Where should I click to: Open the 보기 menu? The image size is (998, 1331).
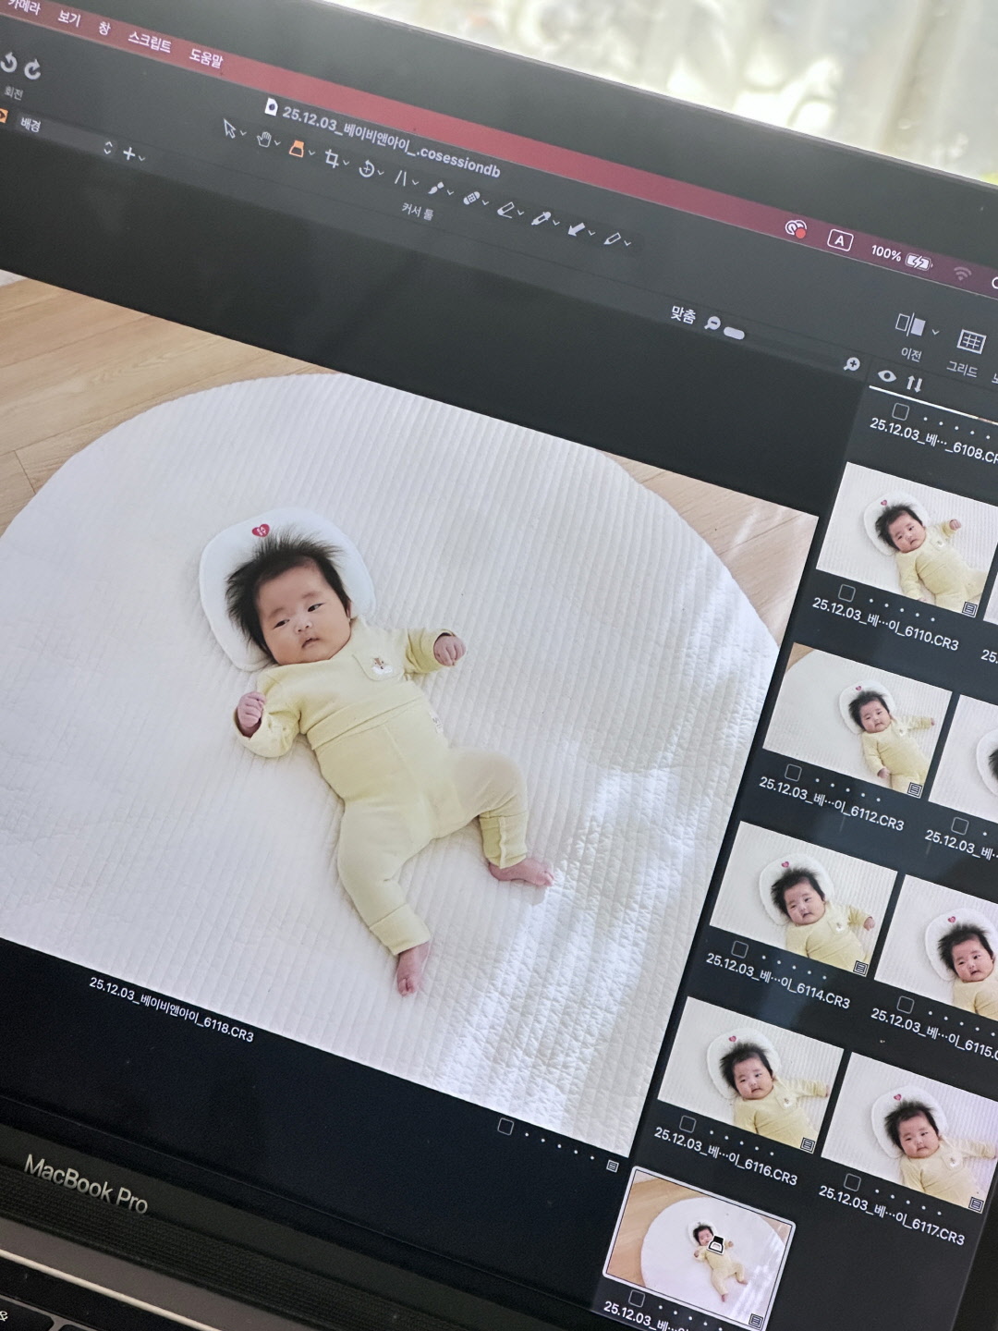click(x=68, y=18)
